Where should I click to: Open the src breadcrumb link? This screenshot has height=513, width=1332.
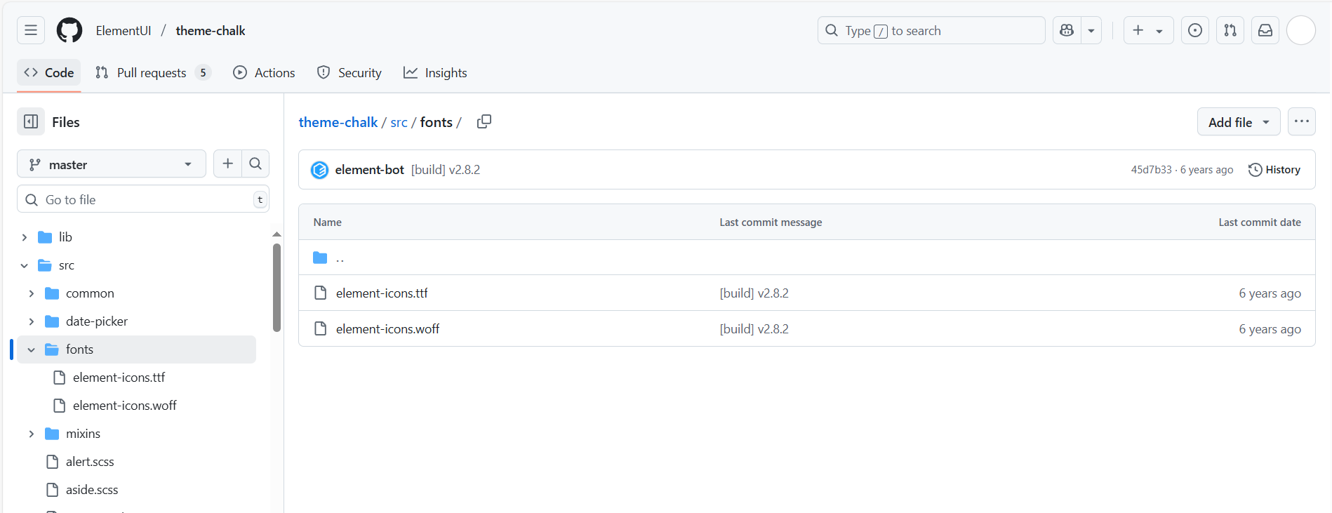pos(399,123)
